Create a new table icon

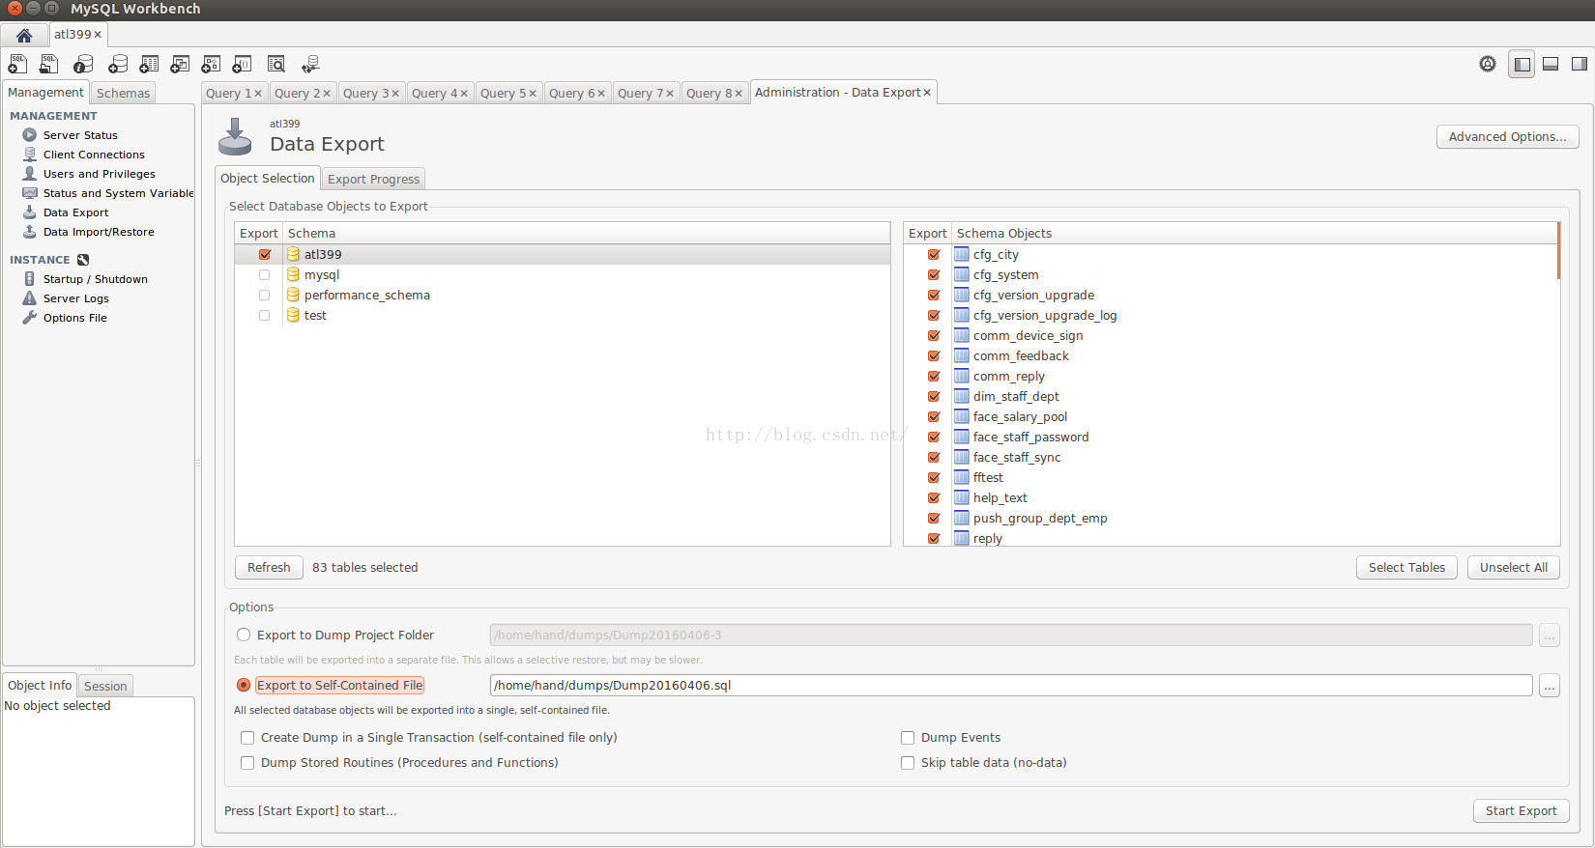tap(149, 65)
